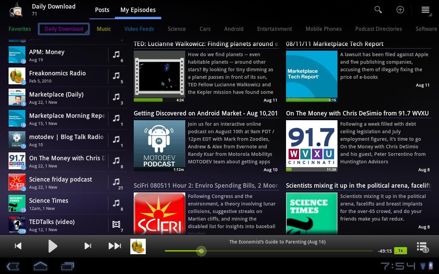
Task: Select the Video Feeds category
Action: 139,29
